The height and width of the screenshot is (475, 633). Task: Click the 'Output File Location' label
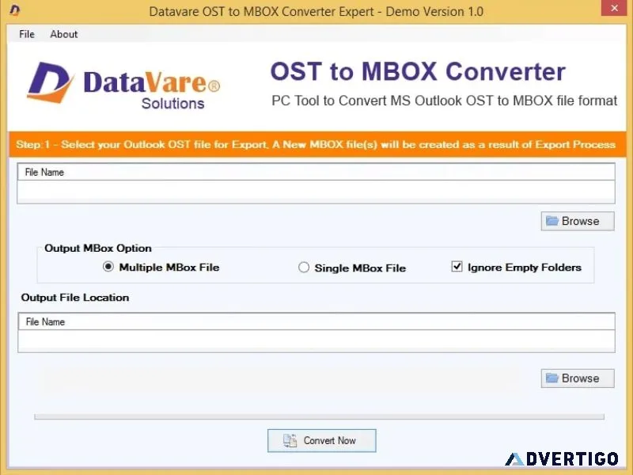click(x=75, y=298)
